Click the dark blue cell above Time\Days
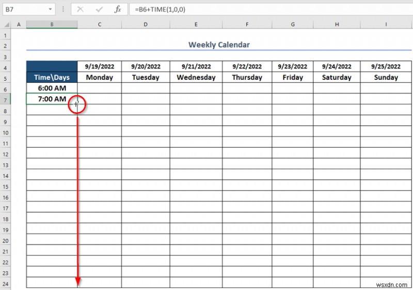 [x=52, y=66]
